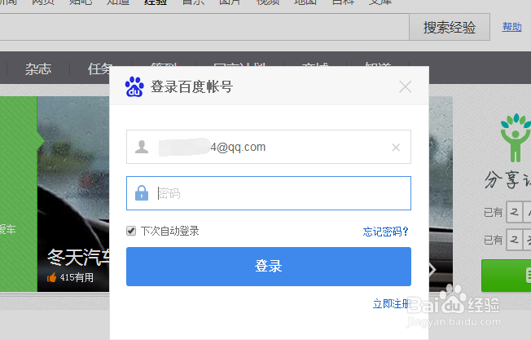
Task: Click the 登录百度帐号 dialog title
Action: 191,86
